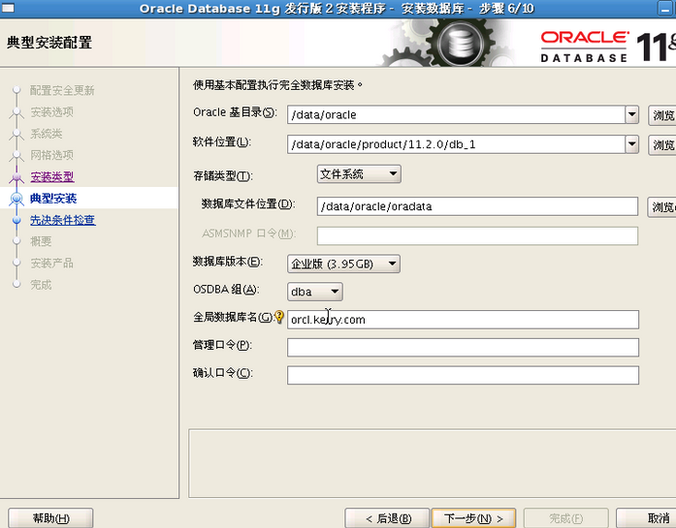Click the 系统类 step label
The height and width of the screenshot is (528, 676).
click(x=47, y=134)
